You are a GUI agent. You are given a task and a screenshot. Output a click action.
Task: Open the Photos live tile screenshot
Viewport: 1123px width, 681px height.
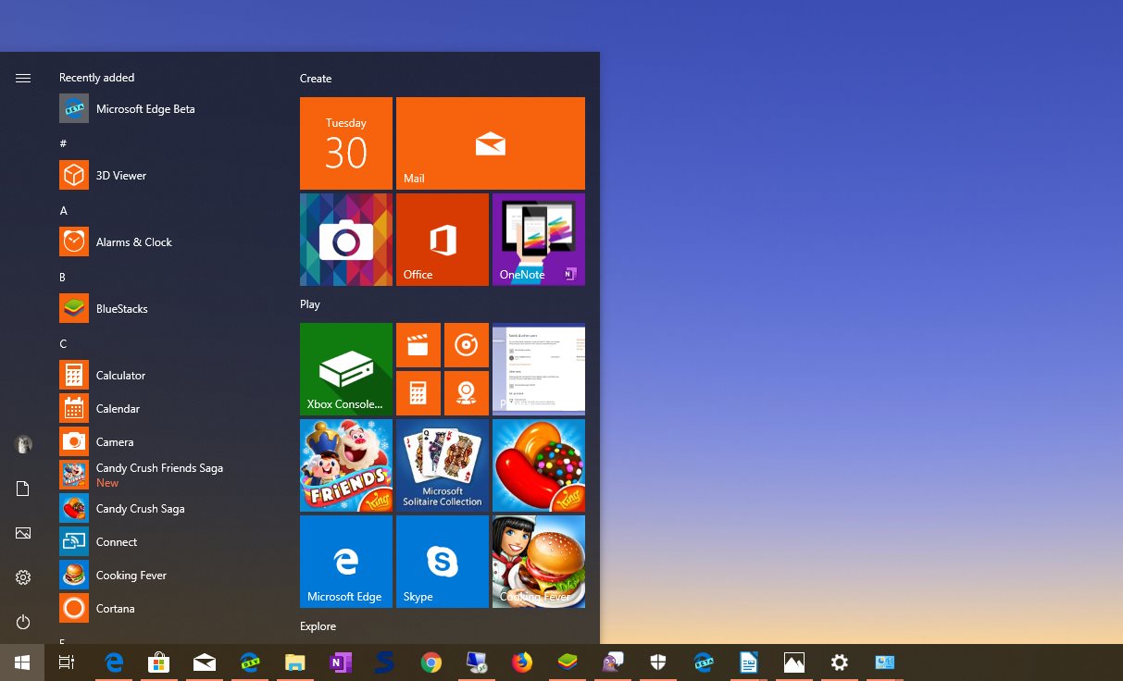pos(539,369)
